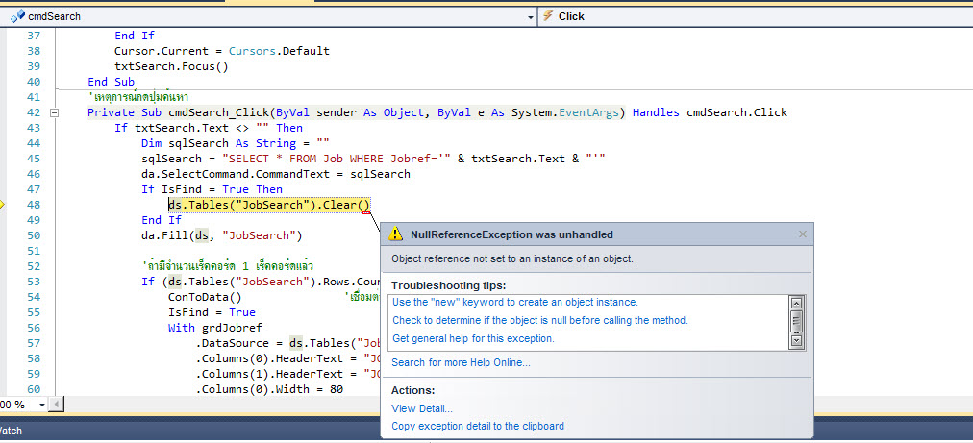The height and width of the screenshot is (443, 973).
Task: Click the yellow current statement arrow in the margin
Action: (2, 204)
